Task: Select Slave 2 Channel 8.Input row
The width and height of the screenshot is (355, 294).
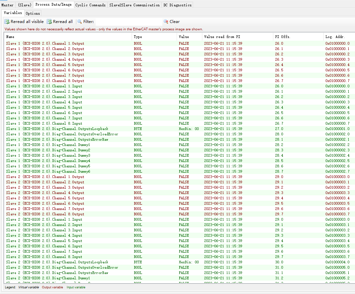Action: 44,257
